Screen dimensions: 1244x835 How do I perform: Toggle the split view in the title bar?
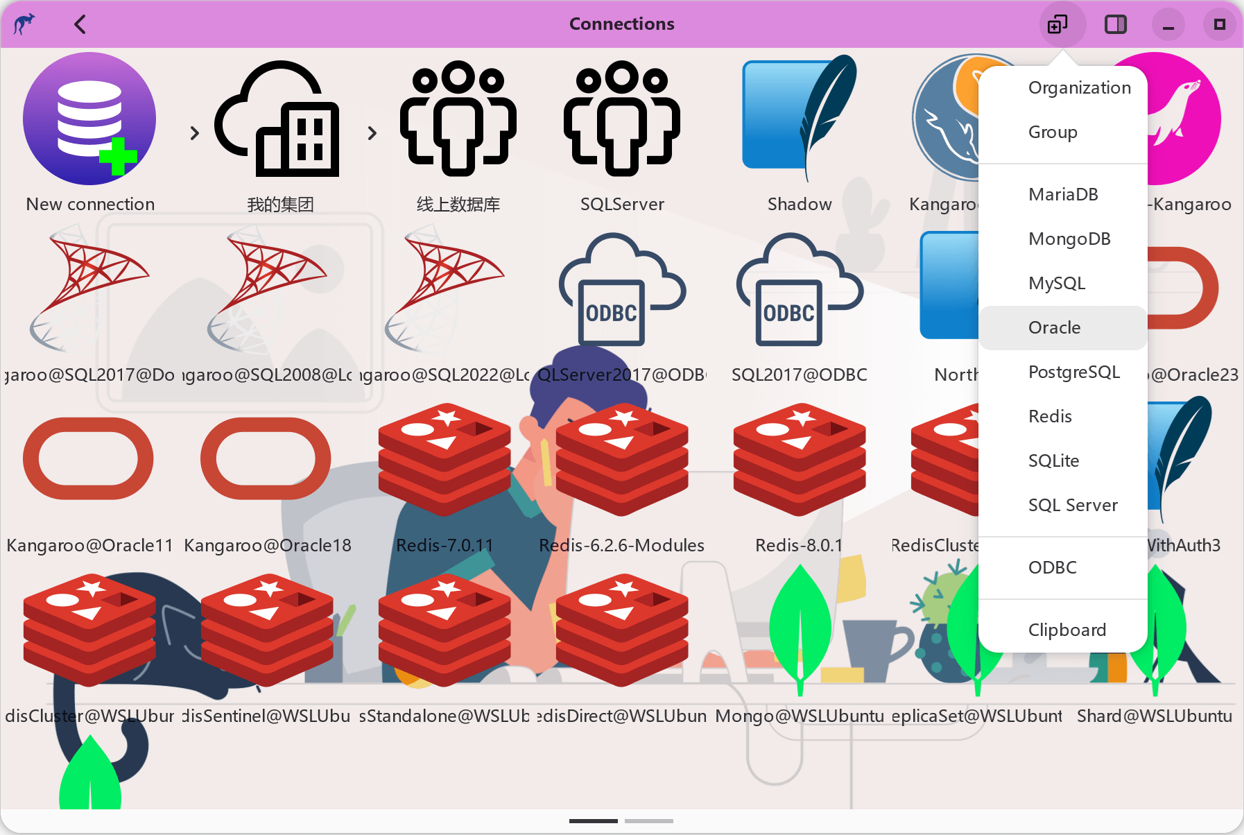coord(1116,24)
